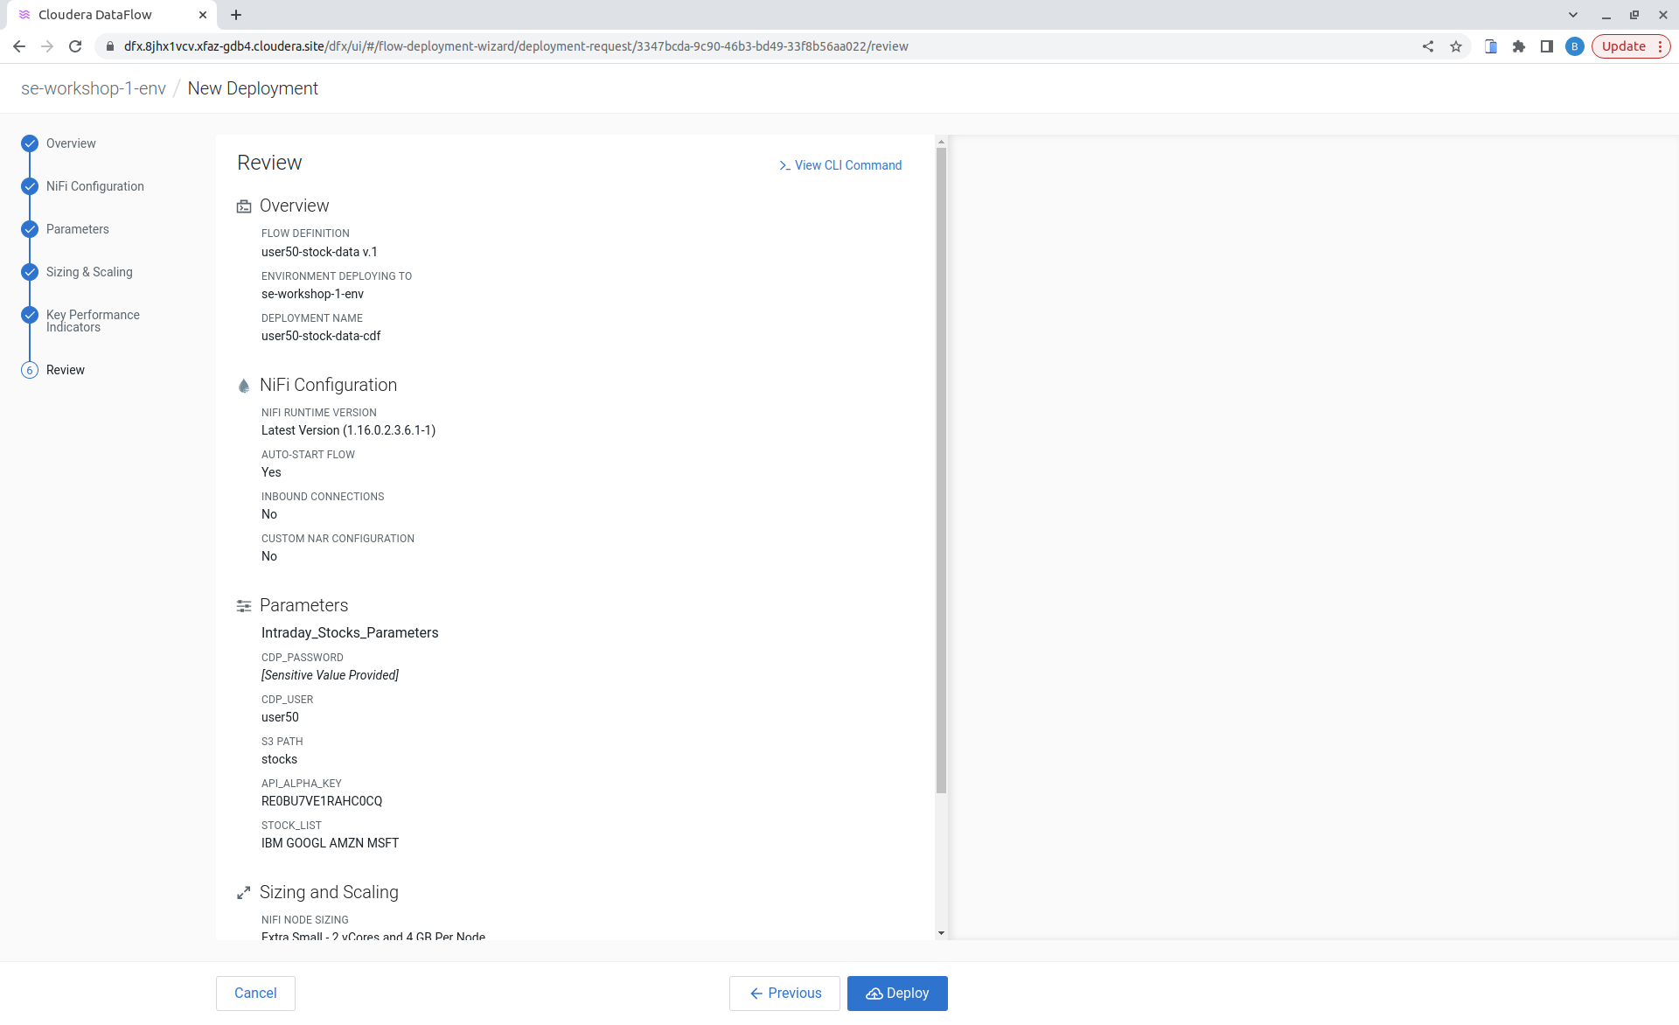The height and width of the screenshot is (1025, 1679).
Task: Toggle the browser side panel icon
Action: tap(1547, 46)
